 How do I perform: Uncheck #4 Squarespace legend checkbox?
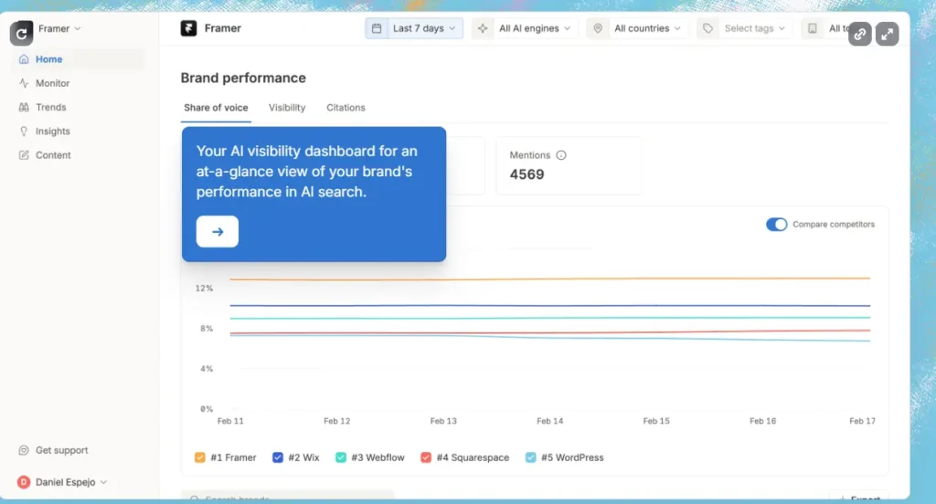click(426, 457)
